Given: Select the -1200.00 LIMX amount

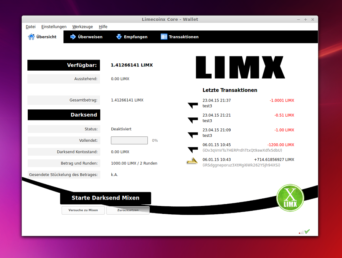Looking at the screenshot, I should click(281, 145).
